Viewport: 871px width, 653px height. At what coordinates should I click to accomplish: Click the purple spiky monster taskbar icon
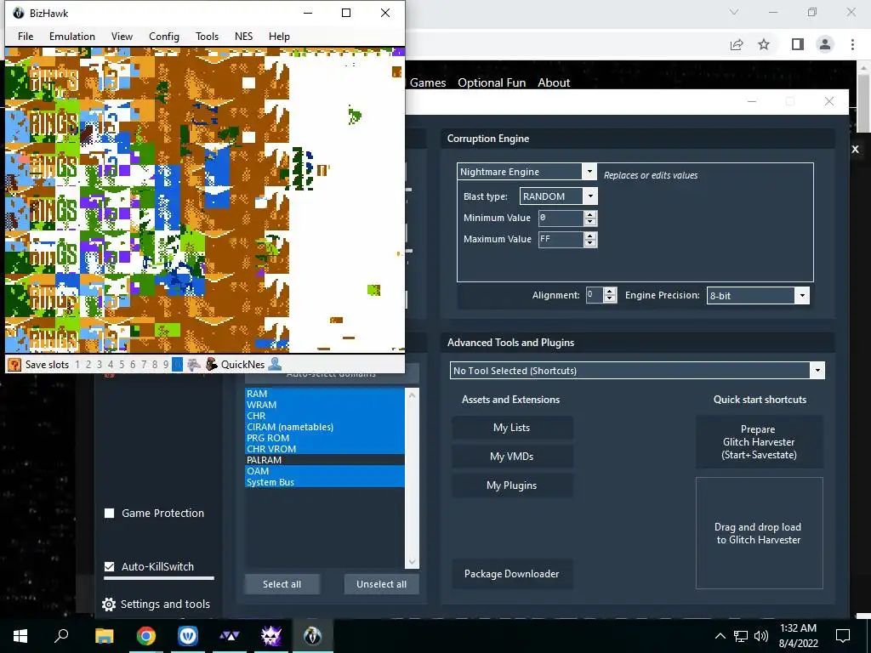271,636
